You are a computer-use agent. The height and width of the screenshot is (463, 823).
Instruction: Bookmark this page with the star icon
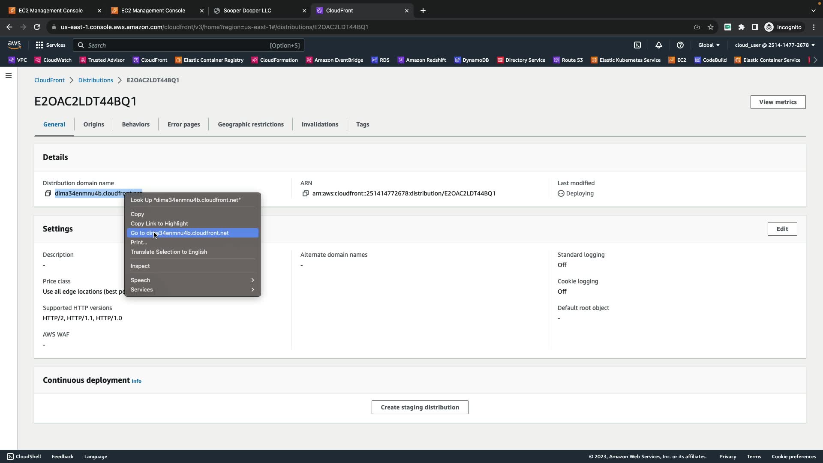tap(711, 27)
